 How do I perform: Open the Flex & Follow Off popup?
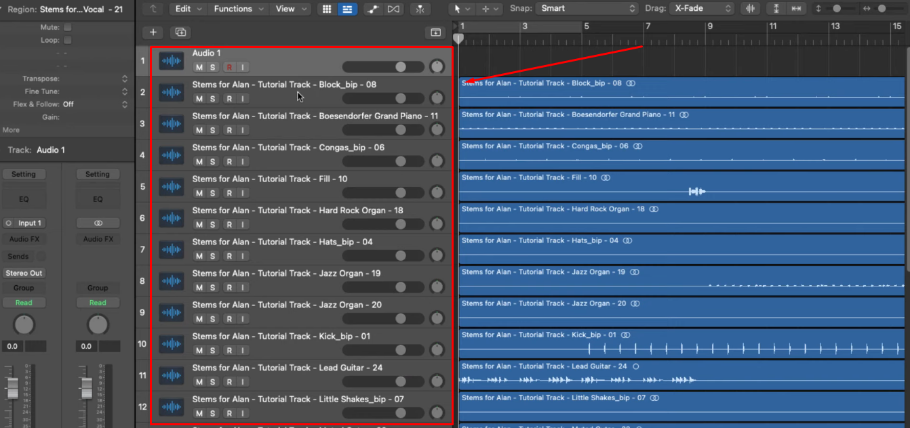[x=95, y=104]
